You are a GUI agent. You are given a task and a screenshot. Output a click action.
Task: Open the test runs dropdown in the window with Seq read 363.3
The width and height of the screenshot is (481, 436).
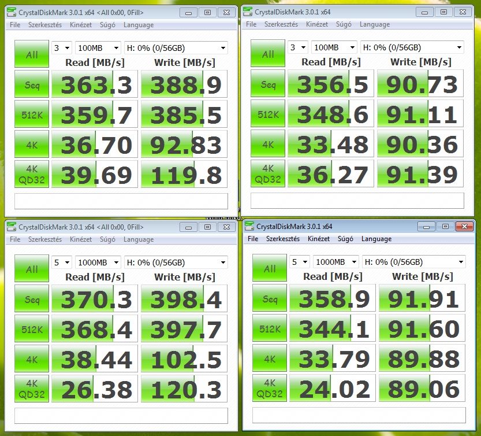(62, 48)
